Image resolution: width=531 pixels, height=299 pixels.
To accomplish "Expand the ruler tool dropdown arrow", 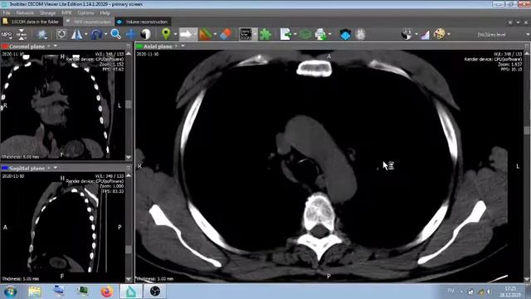I will [x=215, y=35].
